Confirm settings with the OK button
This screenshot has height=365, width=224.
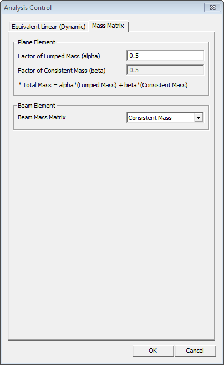pos(153,351)
